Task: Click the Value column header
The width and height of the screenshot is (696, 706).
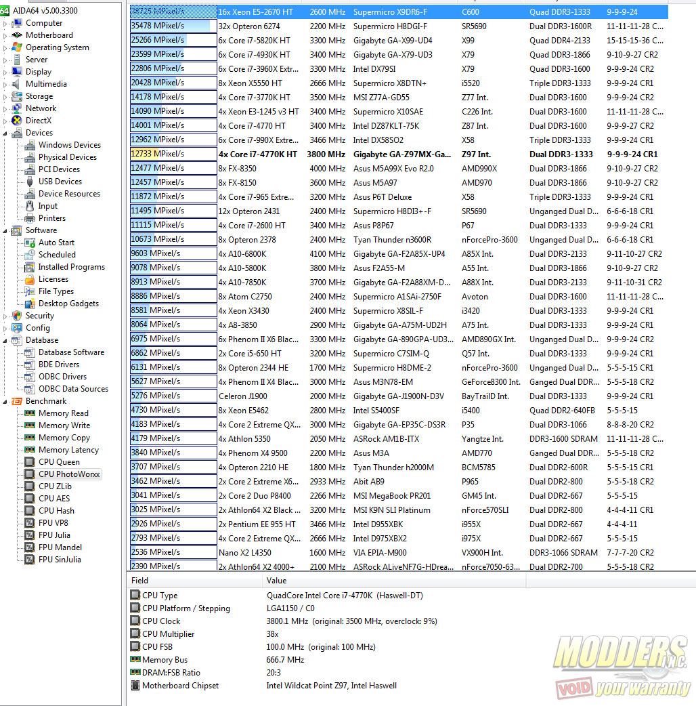Action: (x=393, y=581)
